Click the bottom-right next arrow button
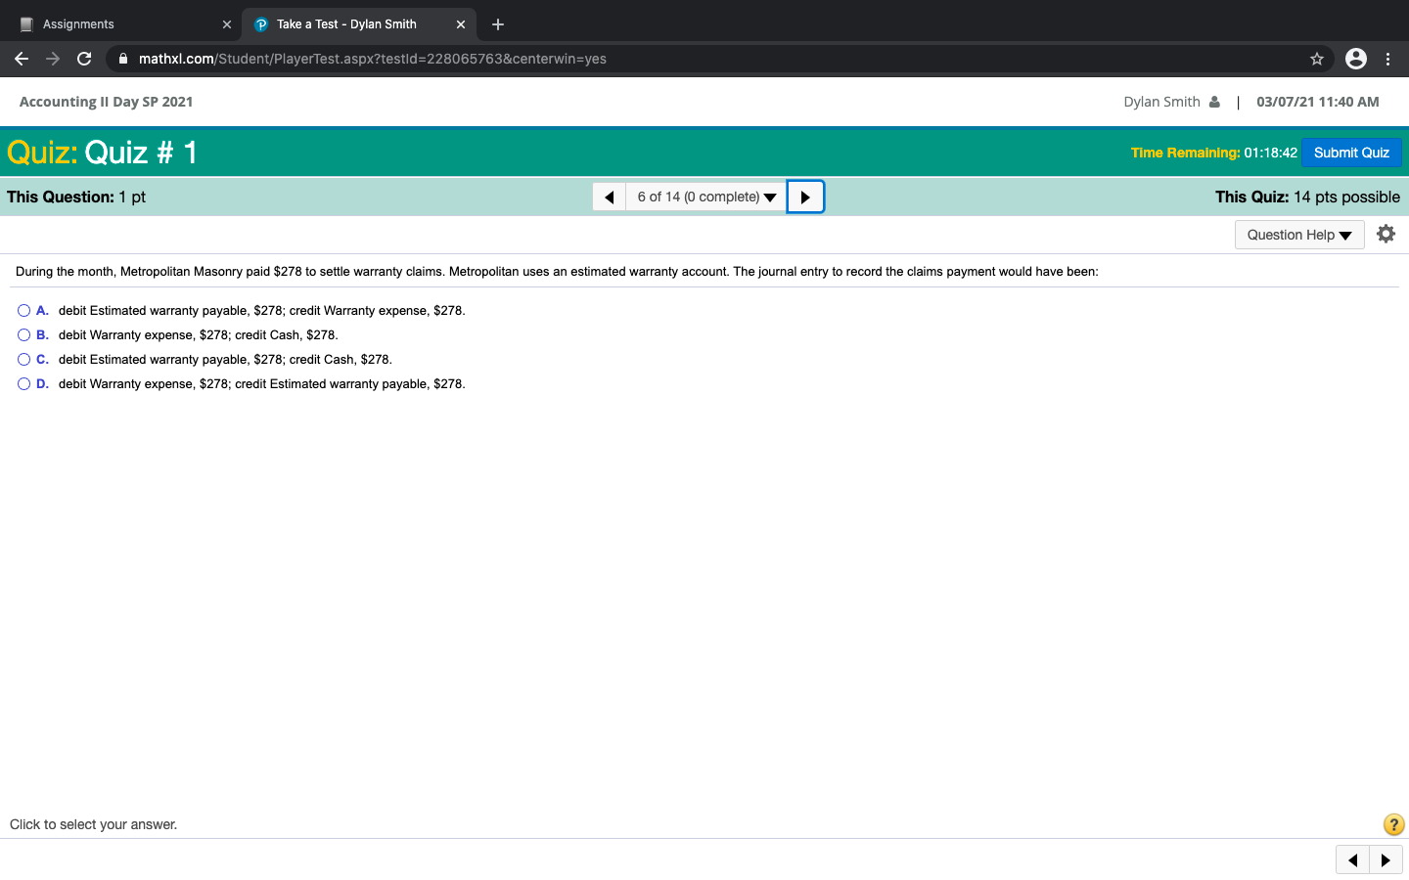 coord(1386,860)
